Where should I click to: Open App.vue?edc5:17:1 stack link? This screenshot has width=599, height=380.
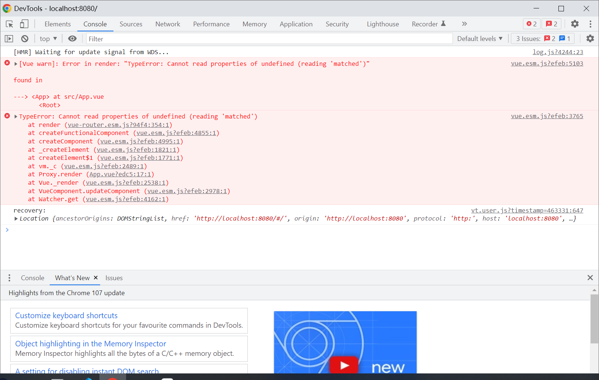pyautogui.click(x=120, y=174)
